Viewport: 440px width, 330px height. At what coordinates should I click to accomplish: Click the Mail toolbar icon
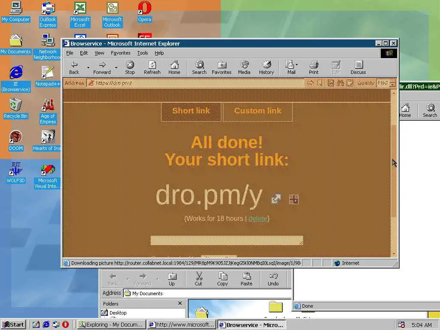(x=291, y=67)
